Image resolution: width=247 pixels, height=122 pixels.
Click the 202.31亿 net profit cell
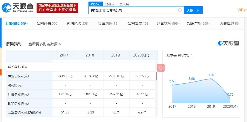(x=91, y=94)
